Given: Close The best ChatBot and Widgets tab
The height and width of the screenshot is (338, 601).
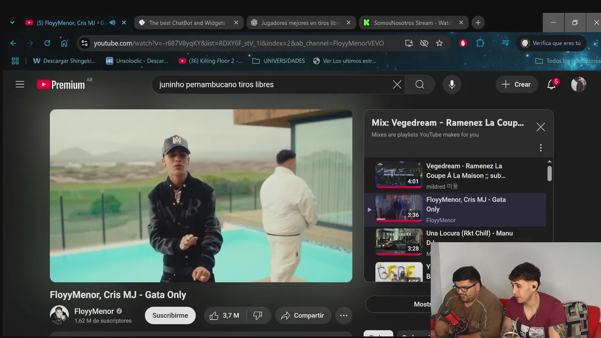Looking at the screenshot, I should (x=236, y=23).
